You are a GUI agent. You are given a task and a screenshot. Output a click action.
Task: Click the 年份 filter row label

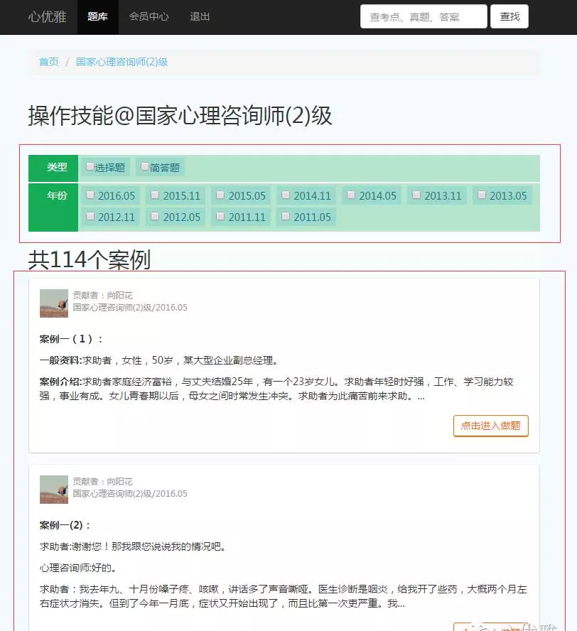[53, 207]
